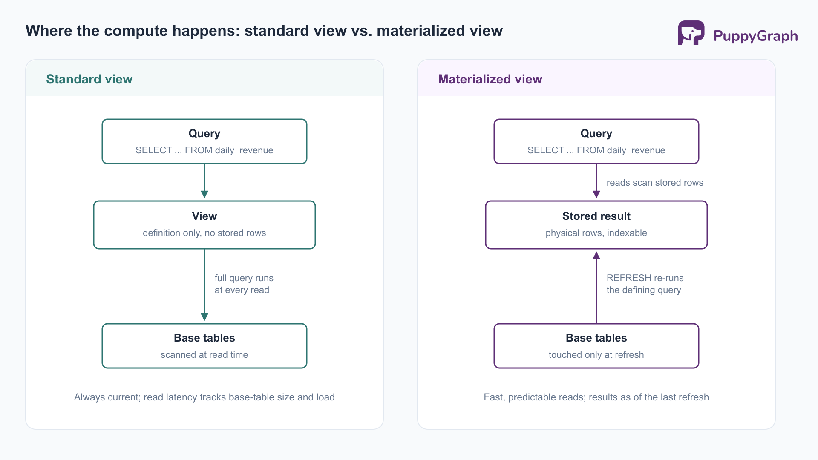Select Base tables box 'scanned at read time'
Viewport: 818px width, 460px height.
tap(204, 346)
